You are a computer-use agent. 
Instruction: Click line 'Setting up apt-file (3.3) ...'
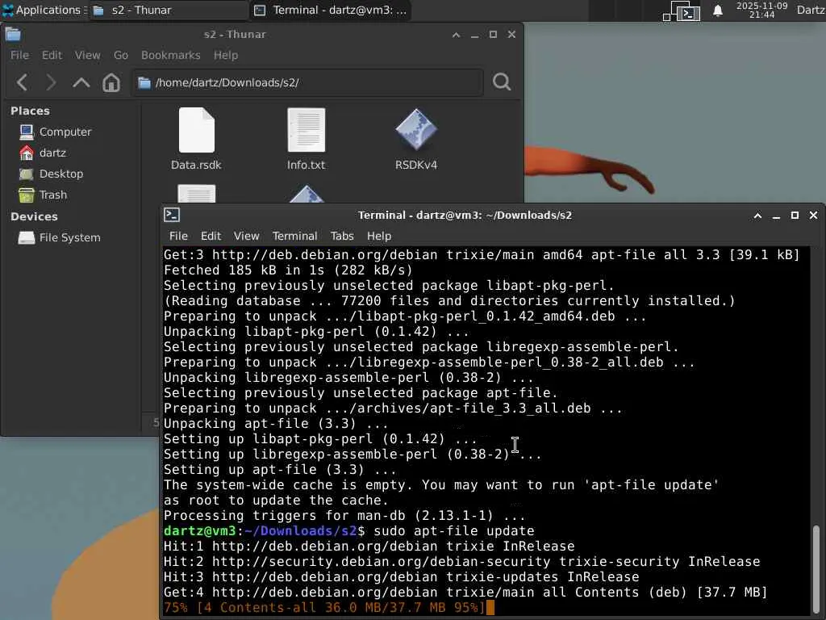point(280,470)
